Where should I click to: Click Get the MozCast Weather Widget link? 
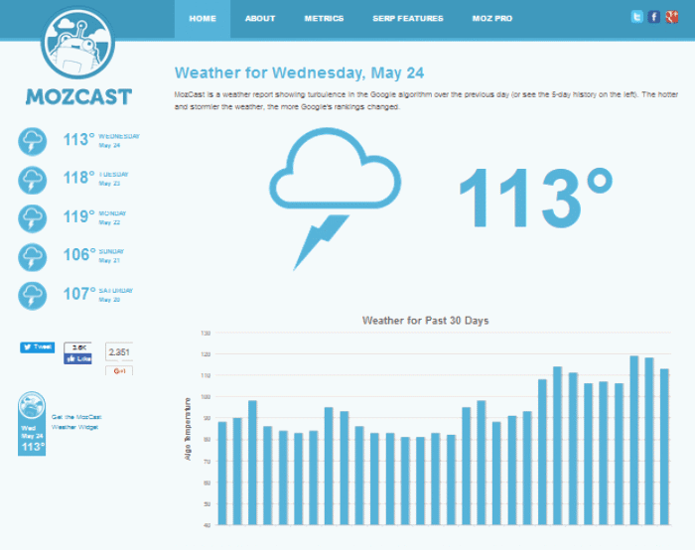(x=76, y=422)
